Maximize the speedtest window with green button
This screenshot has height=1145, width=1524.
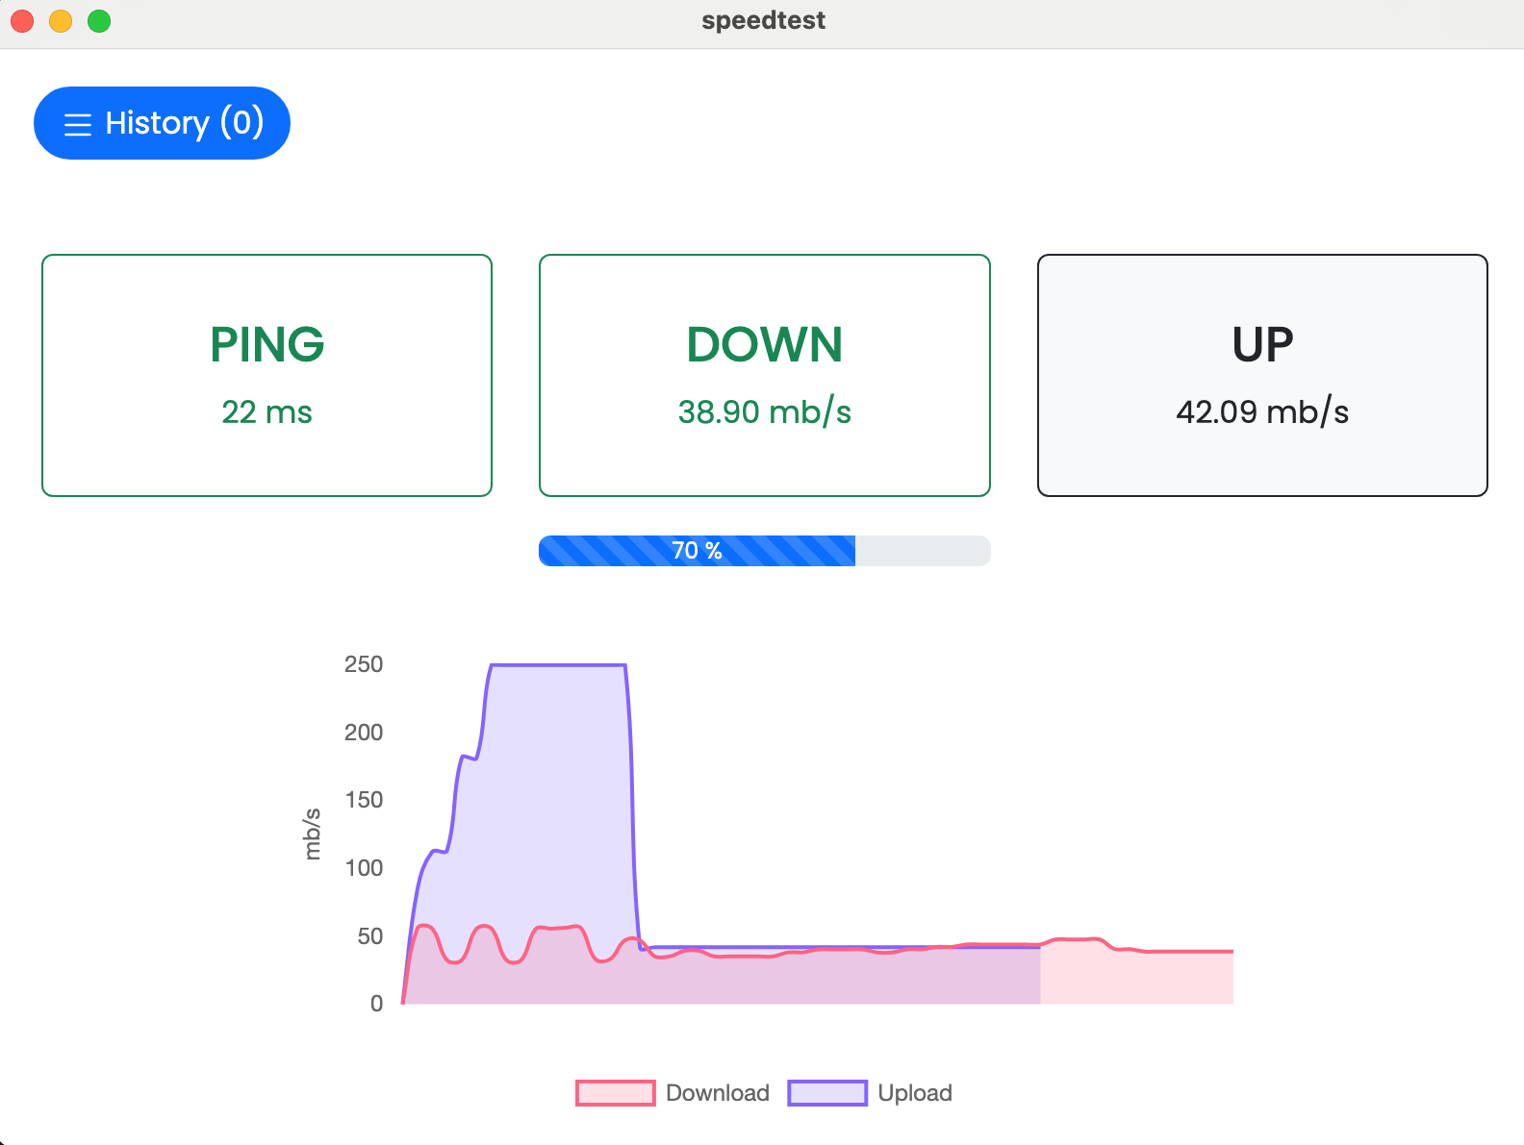coord(99,21)
